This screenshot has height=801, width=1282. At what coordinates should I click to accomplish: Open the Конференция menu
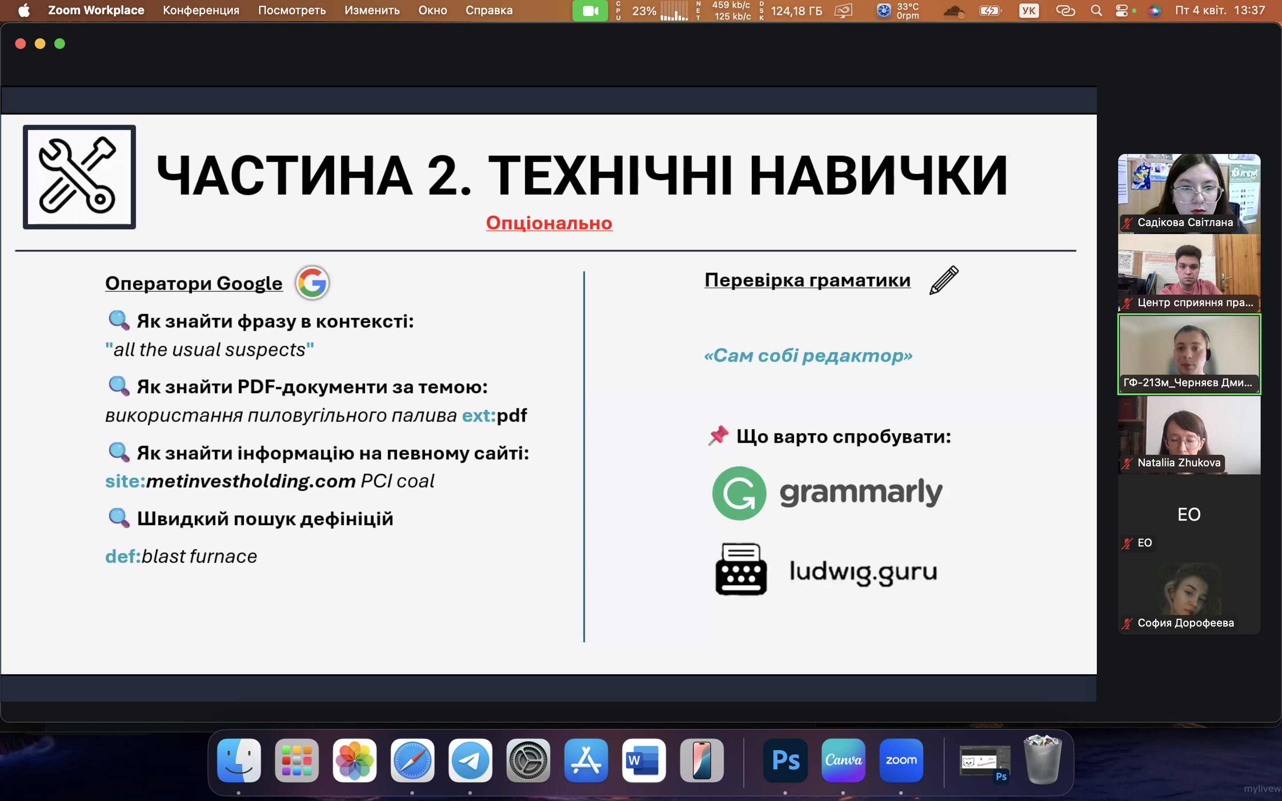(x=201, y=11)
